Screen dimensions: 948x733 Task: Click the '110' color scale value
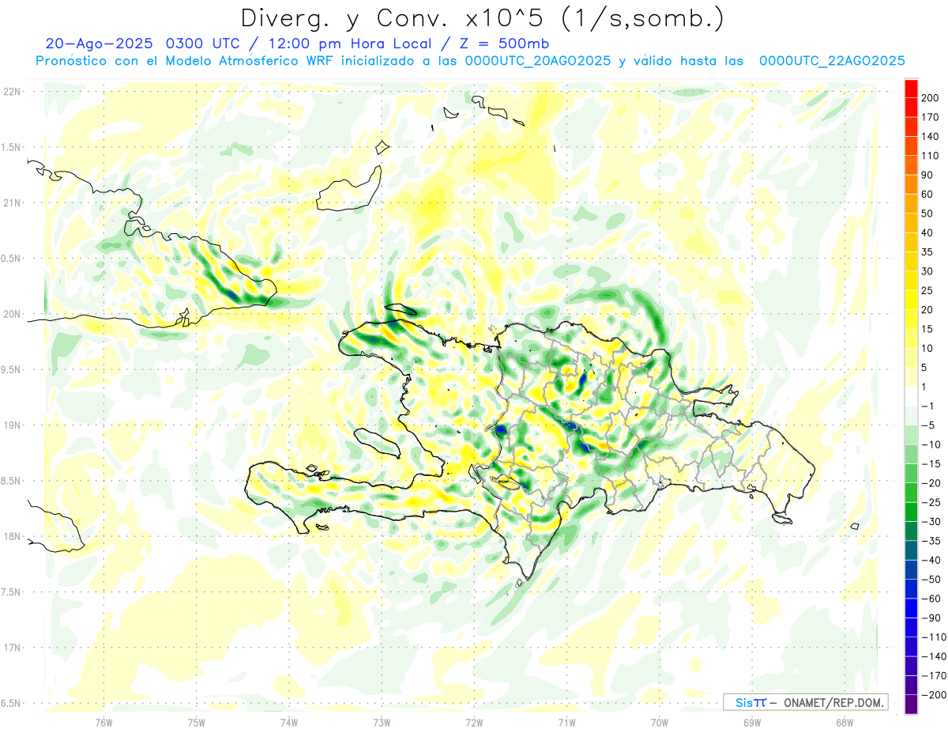(x=931, y=156)
